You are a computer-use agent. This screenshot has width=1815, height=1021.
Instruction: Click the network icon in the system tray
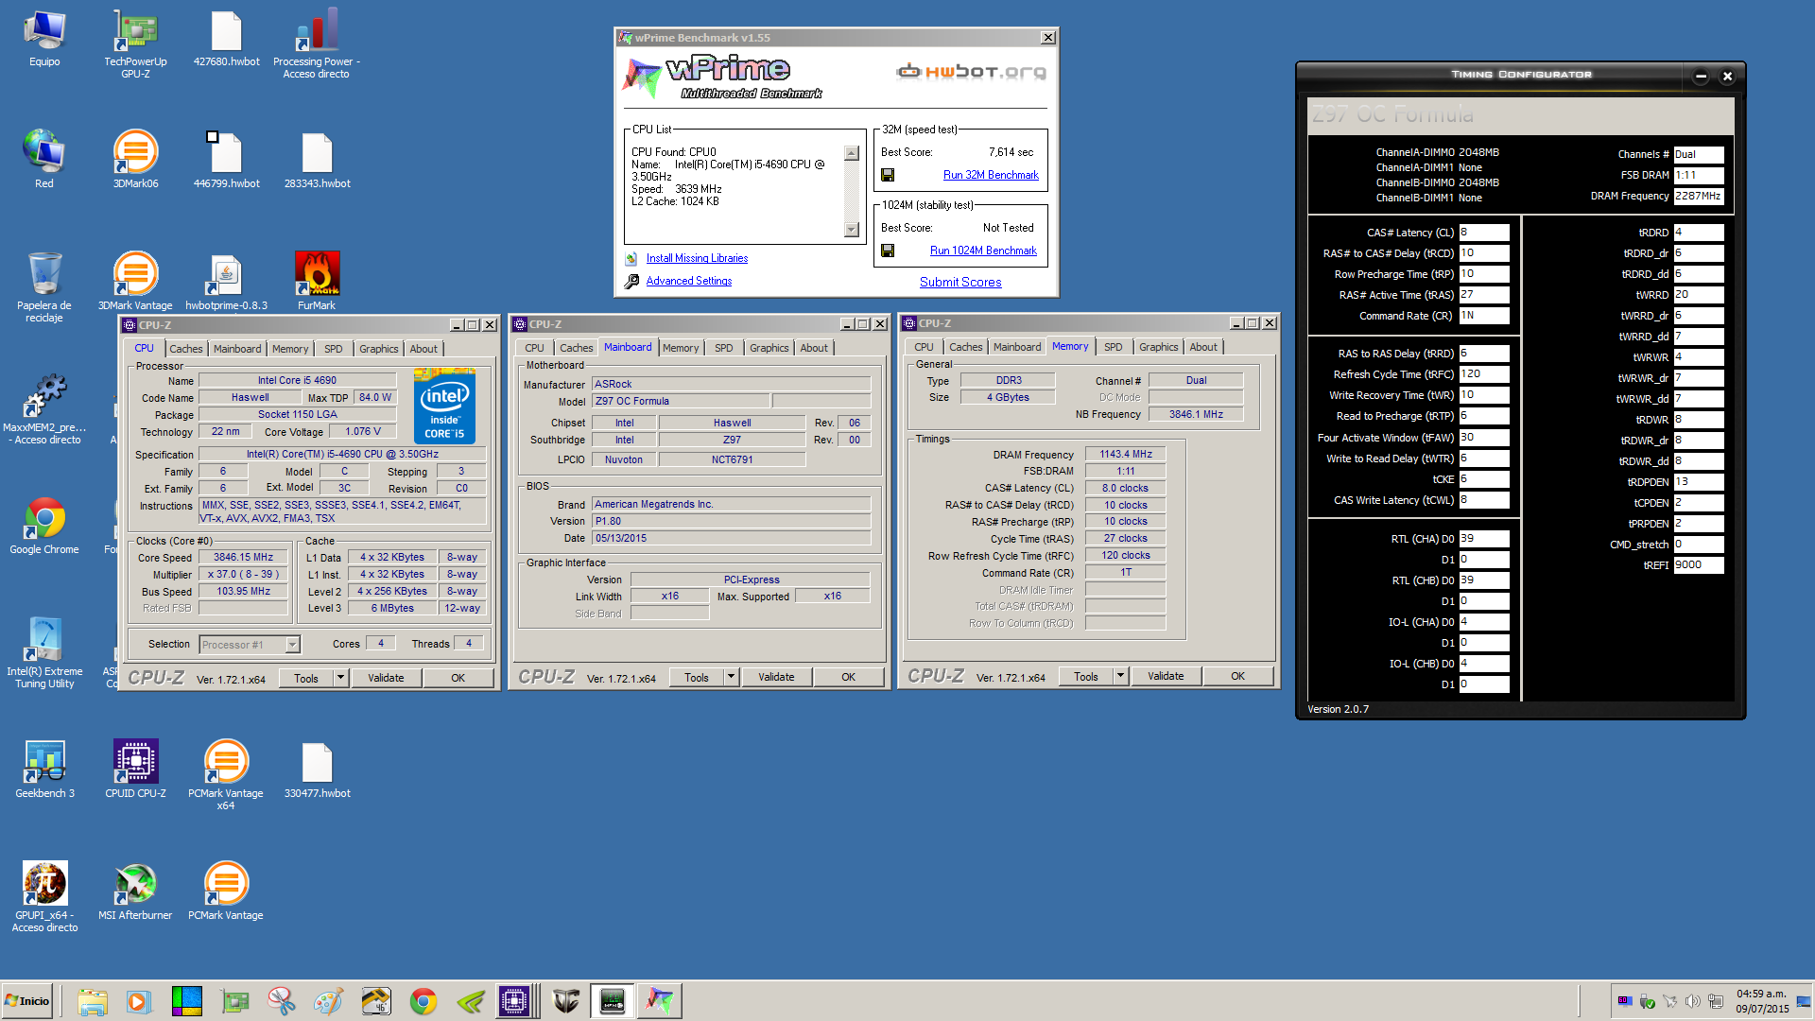1716,1001
